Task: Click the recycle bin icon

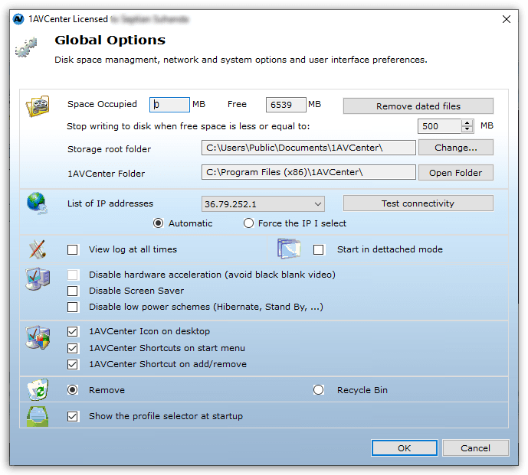Action: pyautogui.click(x=38, y=389)
